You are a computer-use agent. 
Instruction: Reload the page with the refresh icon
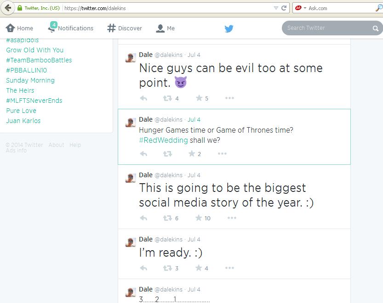(284, 8)
